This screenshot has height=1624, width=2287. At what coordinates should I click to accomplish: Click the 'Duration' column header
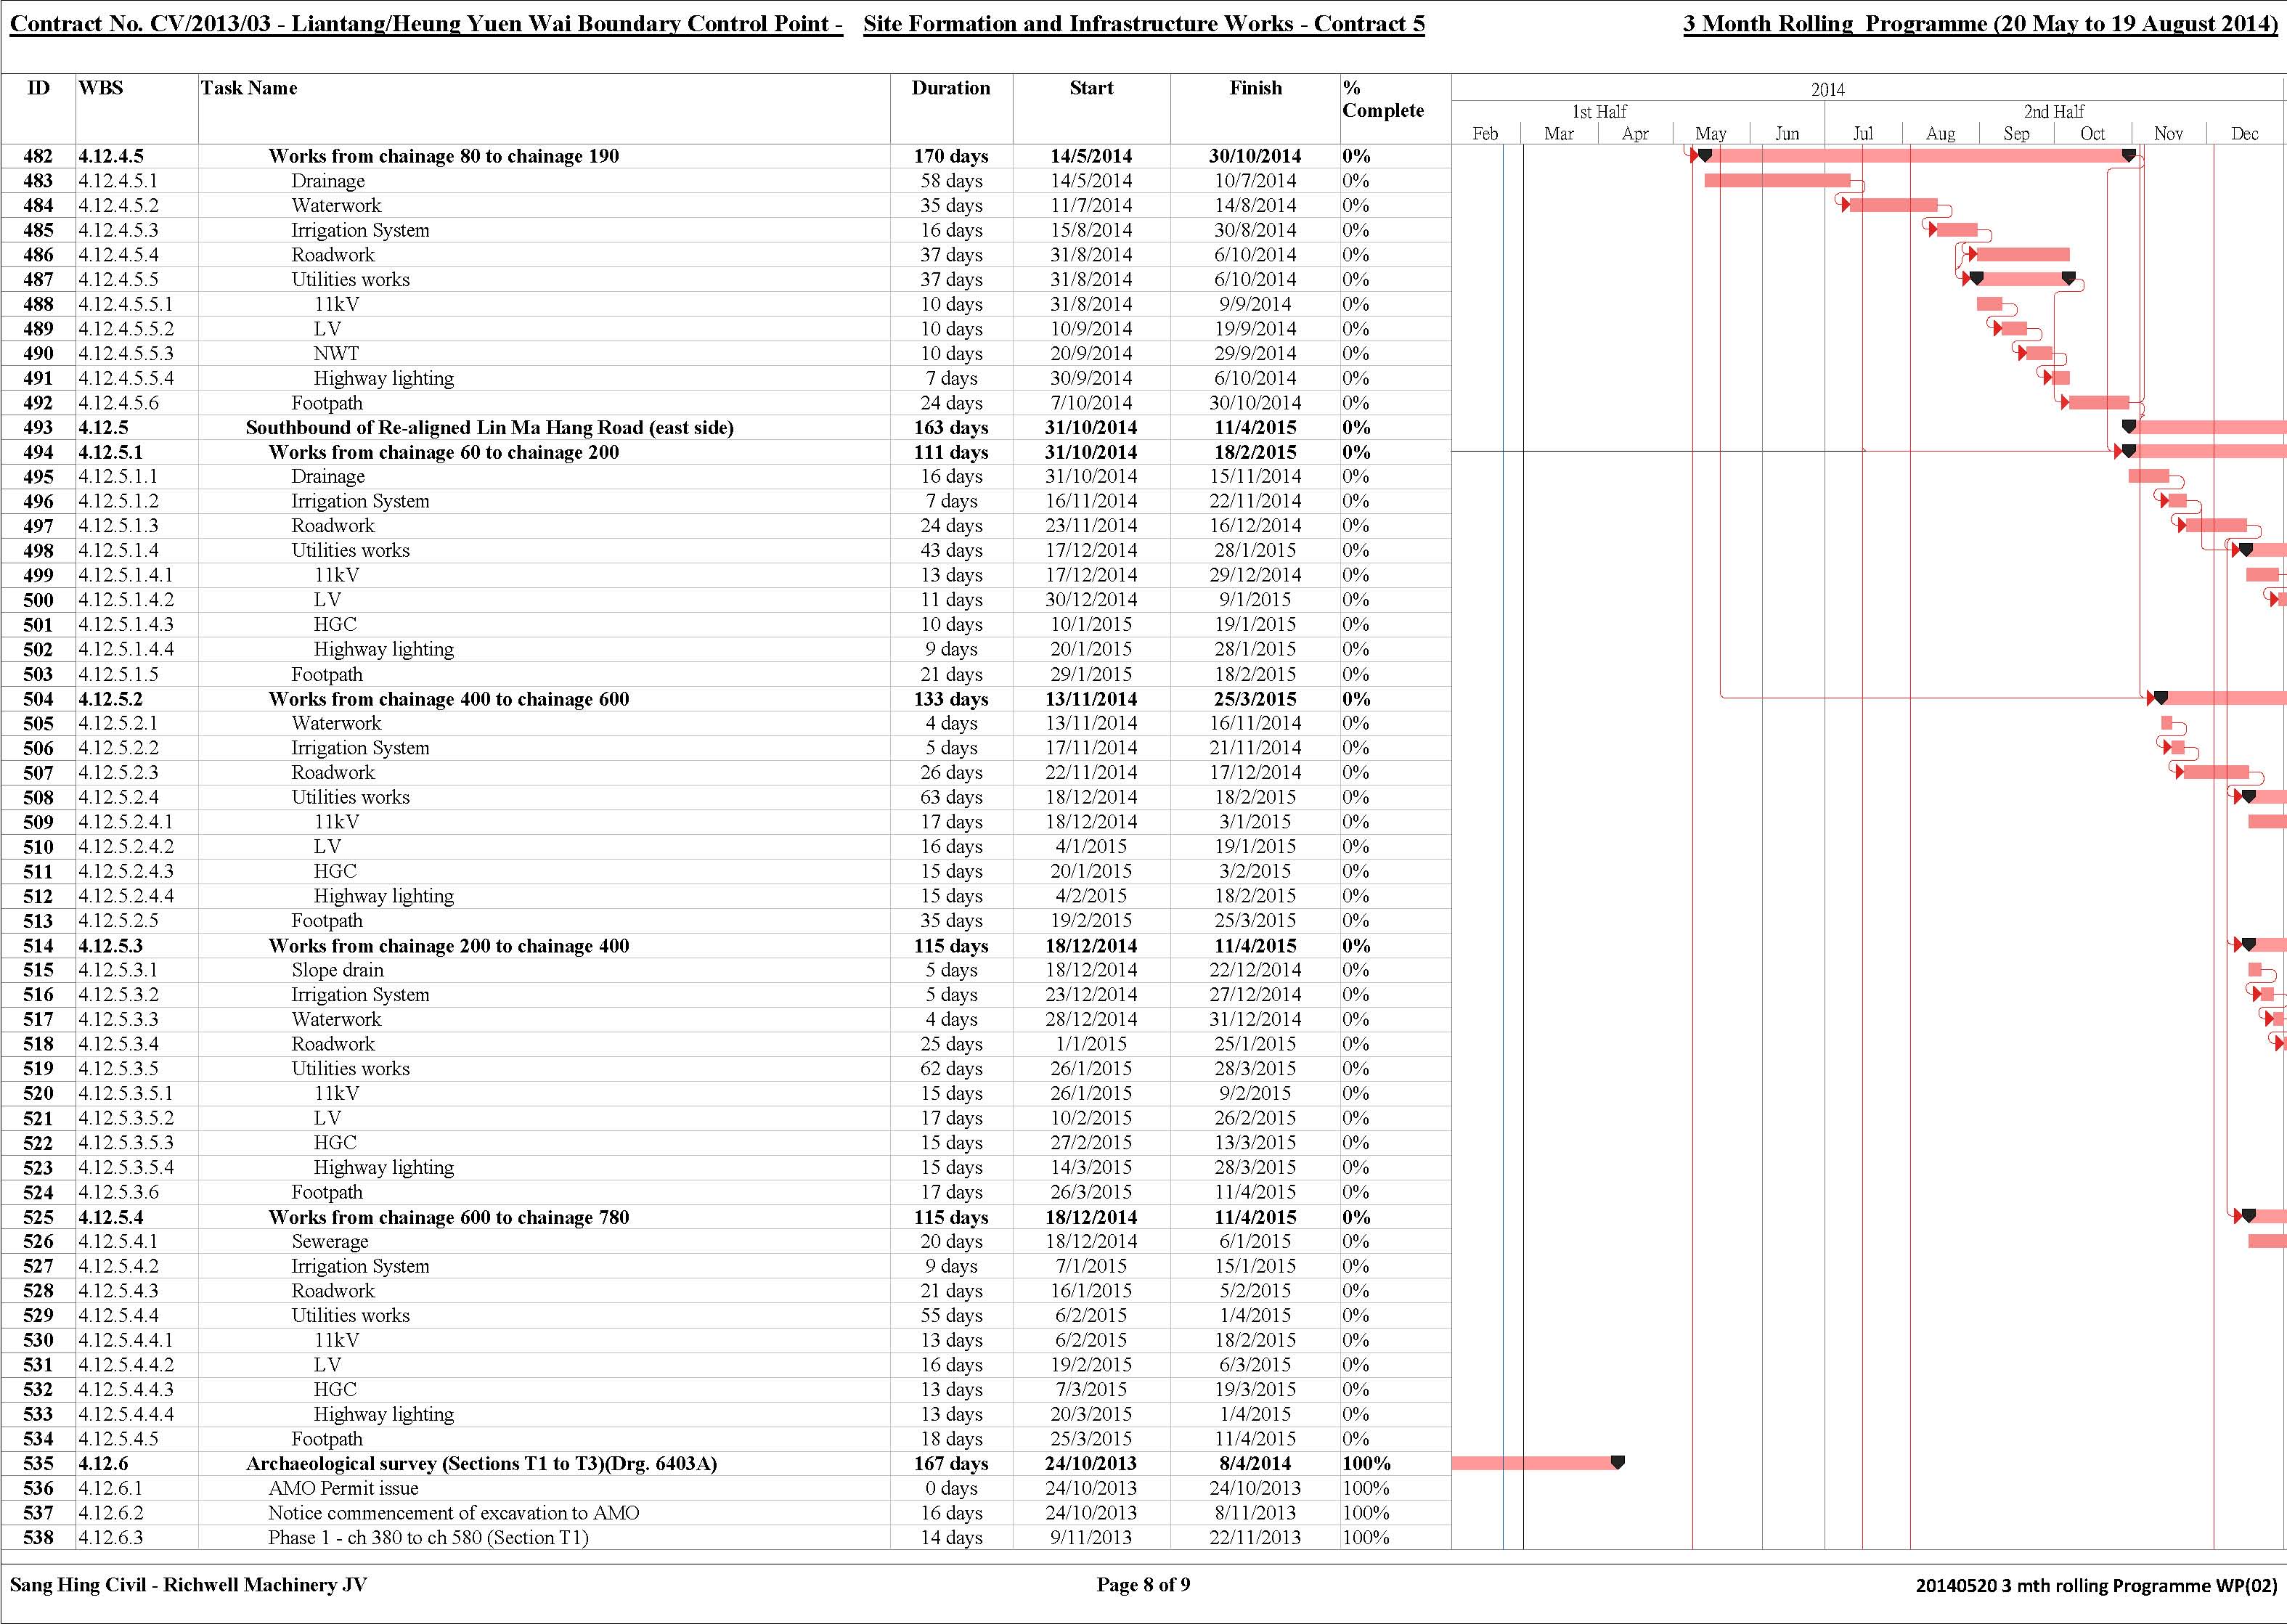pyautogui.click(x=950, y=88)
